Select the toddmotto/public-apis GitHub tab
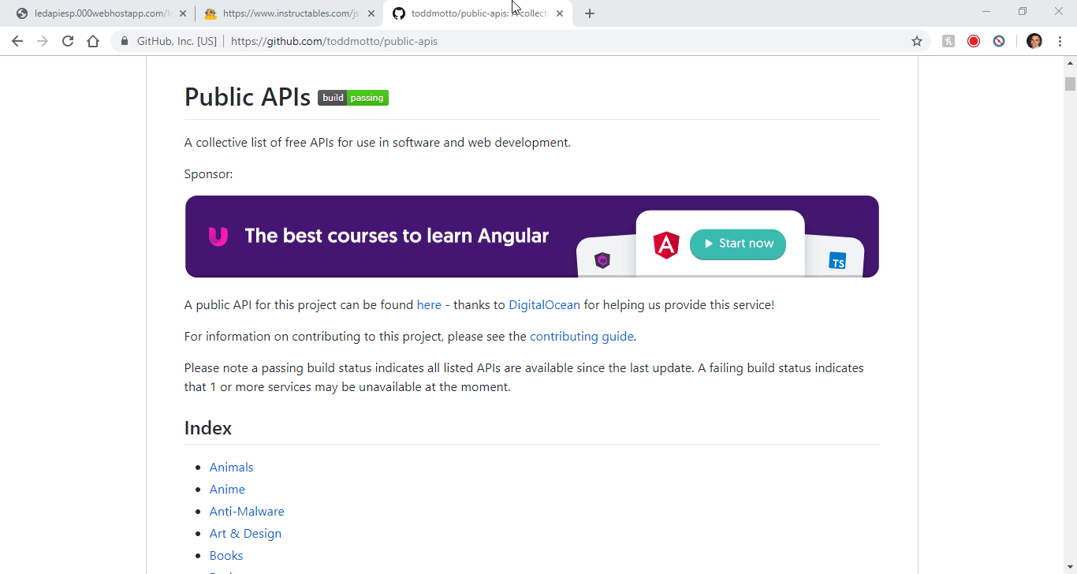1077x574 pixels. pos(478,13)
